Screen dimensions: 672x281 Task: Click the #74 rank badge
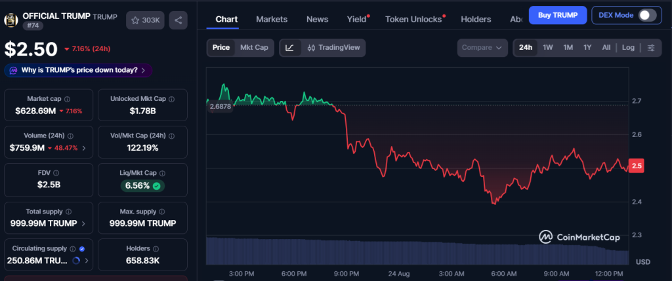(x=33, y=26)
